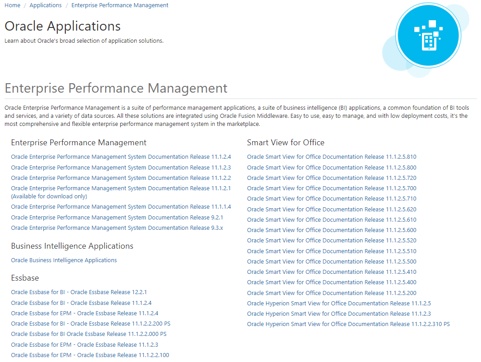Select Smart View for Office Release 11.1.2.5.700
481x362 pixels.
point(331,188)
